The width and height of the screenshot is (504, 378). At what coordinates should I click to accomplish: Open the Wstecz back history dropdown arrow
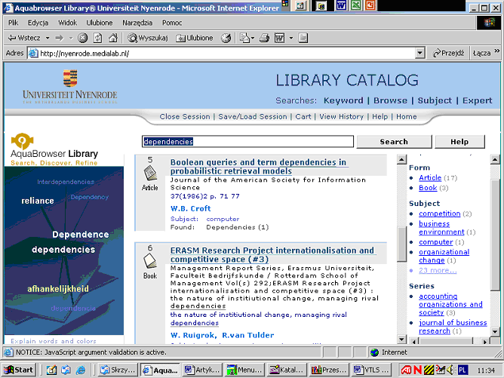pos(48,38)
